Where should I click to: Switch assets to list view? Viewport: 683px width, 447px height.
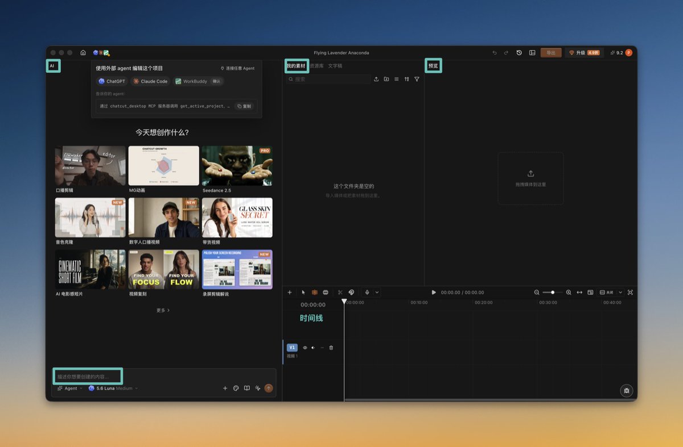397,80
